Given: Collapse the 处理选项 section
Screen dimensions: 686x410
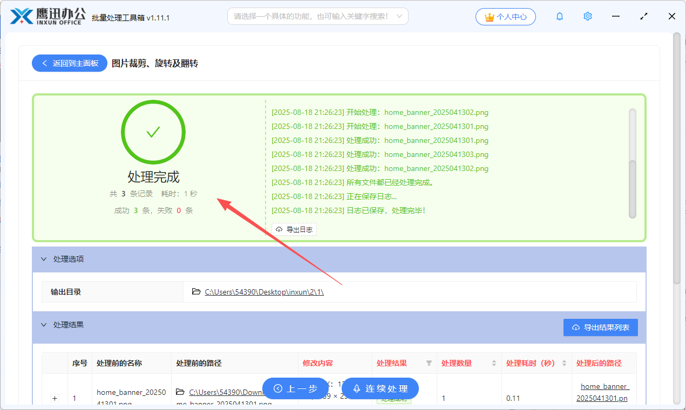Looking at the screenshot, I should coord(44,259).
